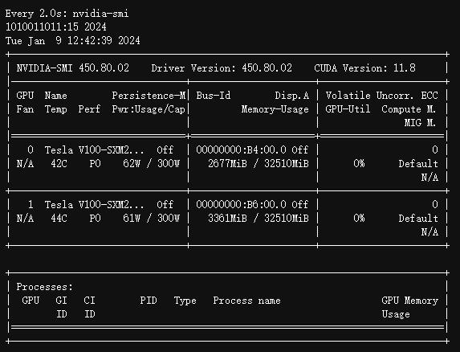The width and height of the screenshot is (460, 352).
Task: Click the 'Processes:' label
Action: pyautogui.click(x=45, y=287)
